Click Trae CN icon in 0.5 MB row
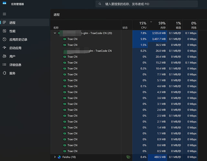 (x=65, y=151)
